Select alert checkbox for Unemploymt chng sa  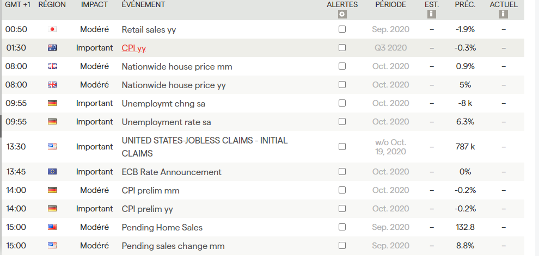(342, 103)
